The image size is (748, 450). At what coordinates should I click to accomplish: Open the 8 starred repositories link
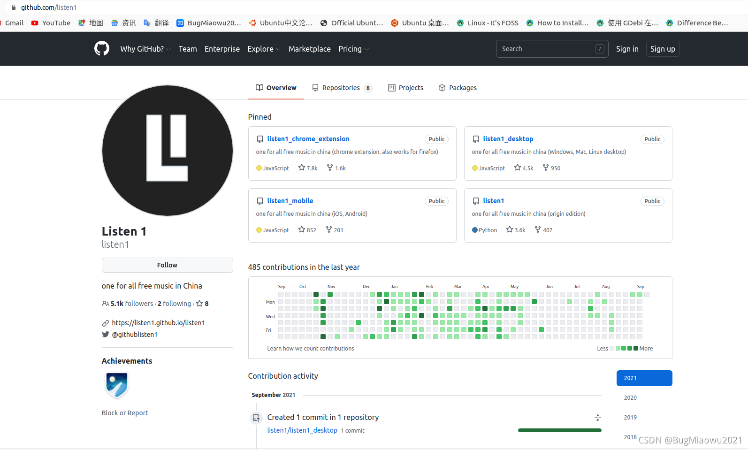click(x=202, y=304)
